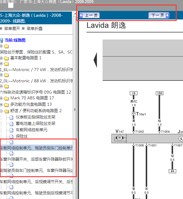Screen dimensions: 183x199
Task: Expand the 六档自动变速箱 09G folder
Action: [x=1, y=86]
